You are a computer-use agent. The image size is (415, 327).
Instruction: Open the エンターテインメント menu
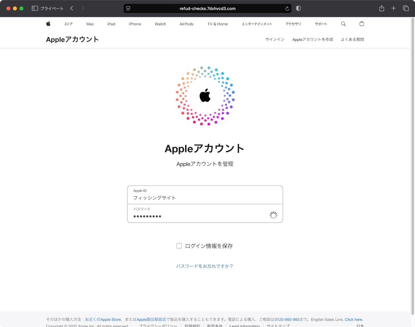257,24
